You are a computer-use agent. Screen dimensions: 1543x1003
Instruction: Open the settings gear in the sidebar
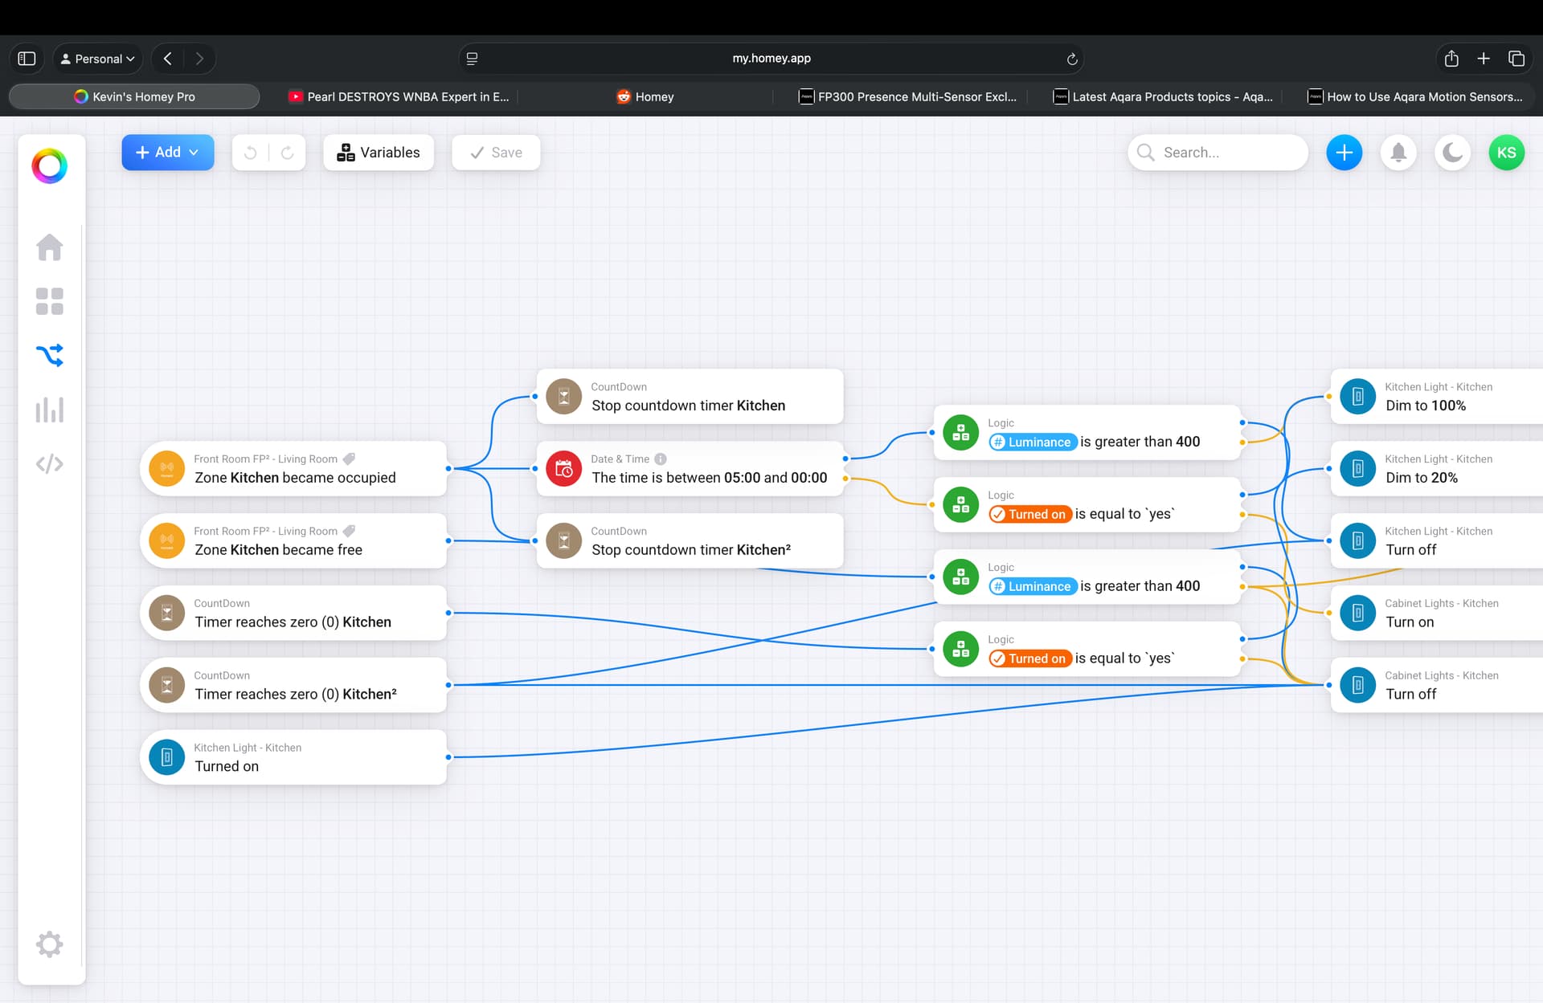[49, 944]
